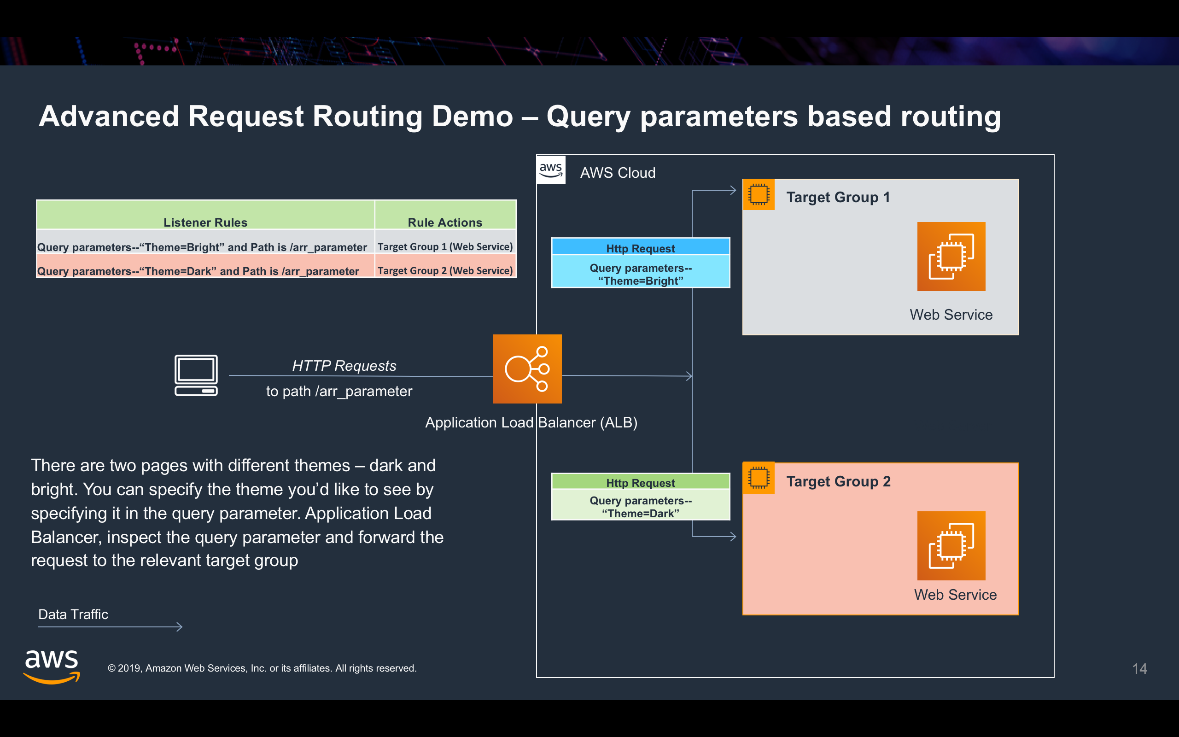Click Target Group 1 chip icon
The width and height of the screenshot is (1179, 737).
[758, 194]
